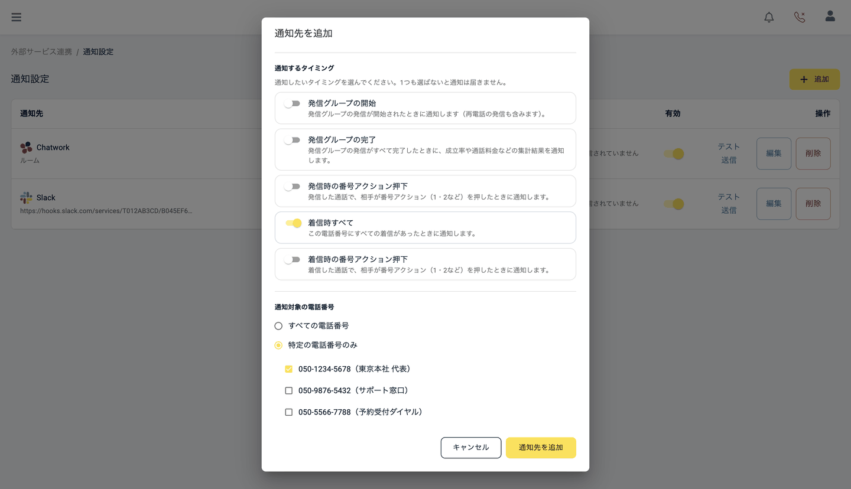Turn off 着信時すべて switch
The image size is (851, 489).
point(294,223)
